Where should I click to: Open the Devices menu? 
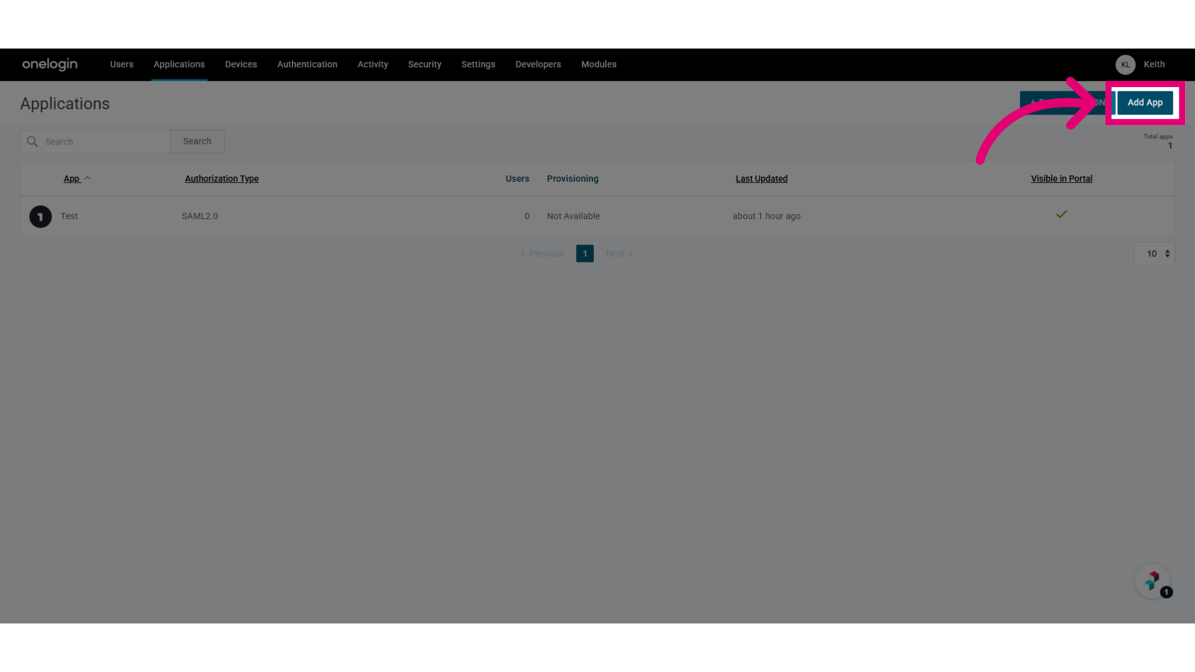pos(241,64)
